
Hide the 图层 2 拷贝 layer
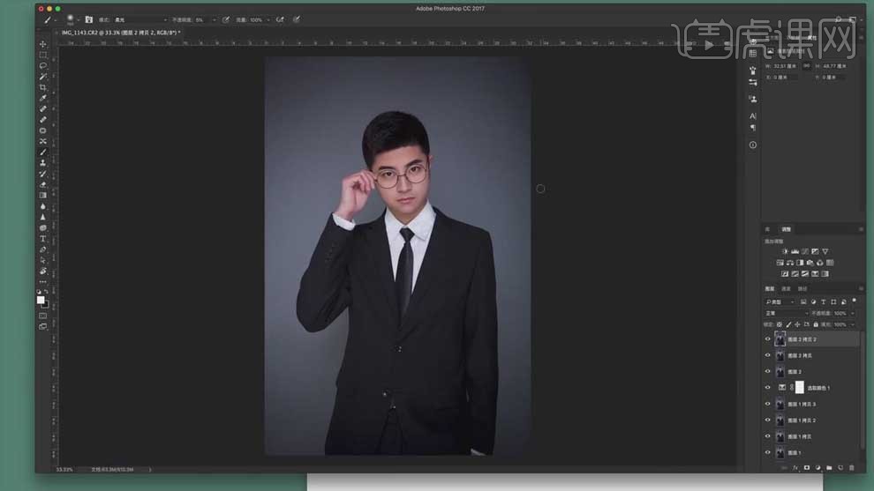tap(767, 355)
